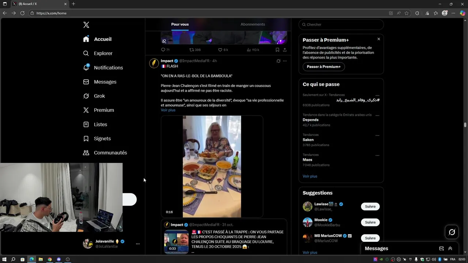View analytics showing 113 k views
The width and height of the screenshot is (468, 263).
point(253,50)
